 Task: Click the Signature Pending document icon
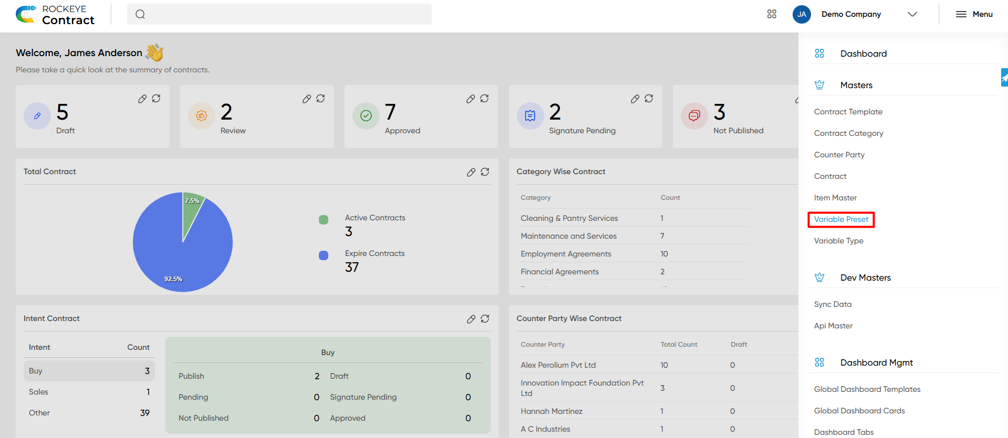point(531,116)
